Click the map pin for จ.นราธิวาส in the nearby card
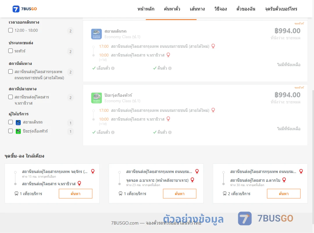The height and width of the screenshot is (233, 314). pos(79,183)
